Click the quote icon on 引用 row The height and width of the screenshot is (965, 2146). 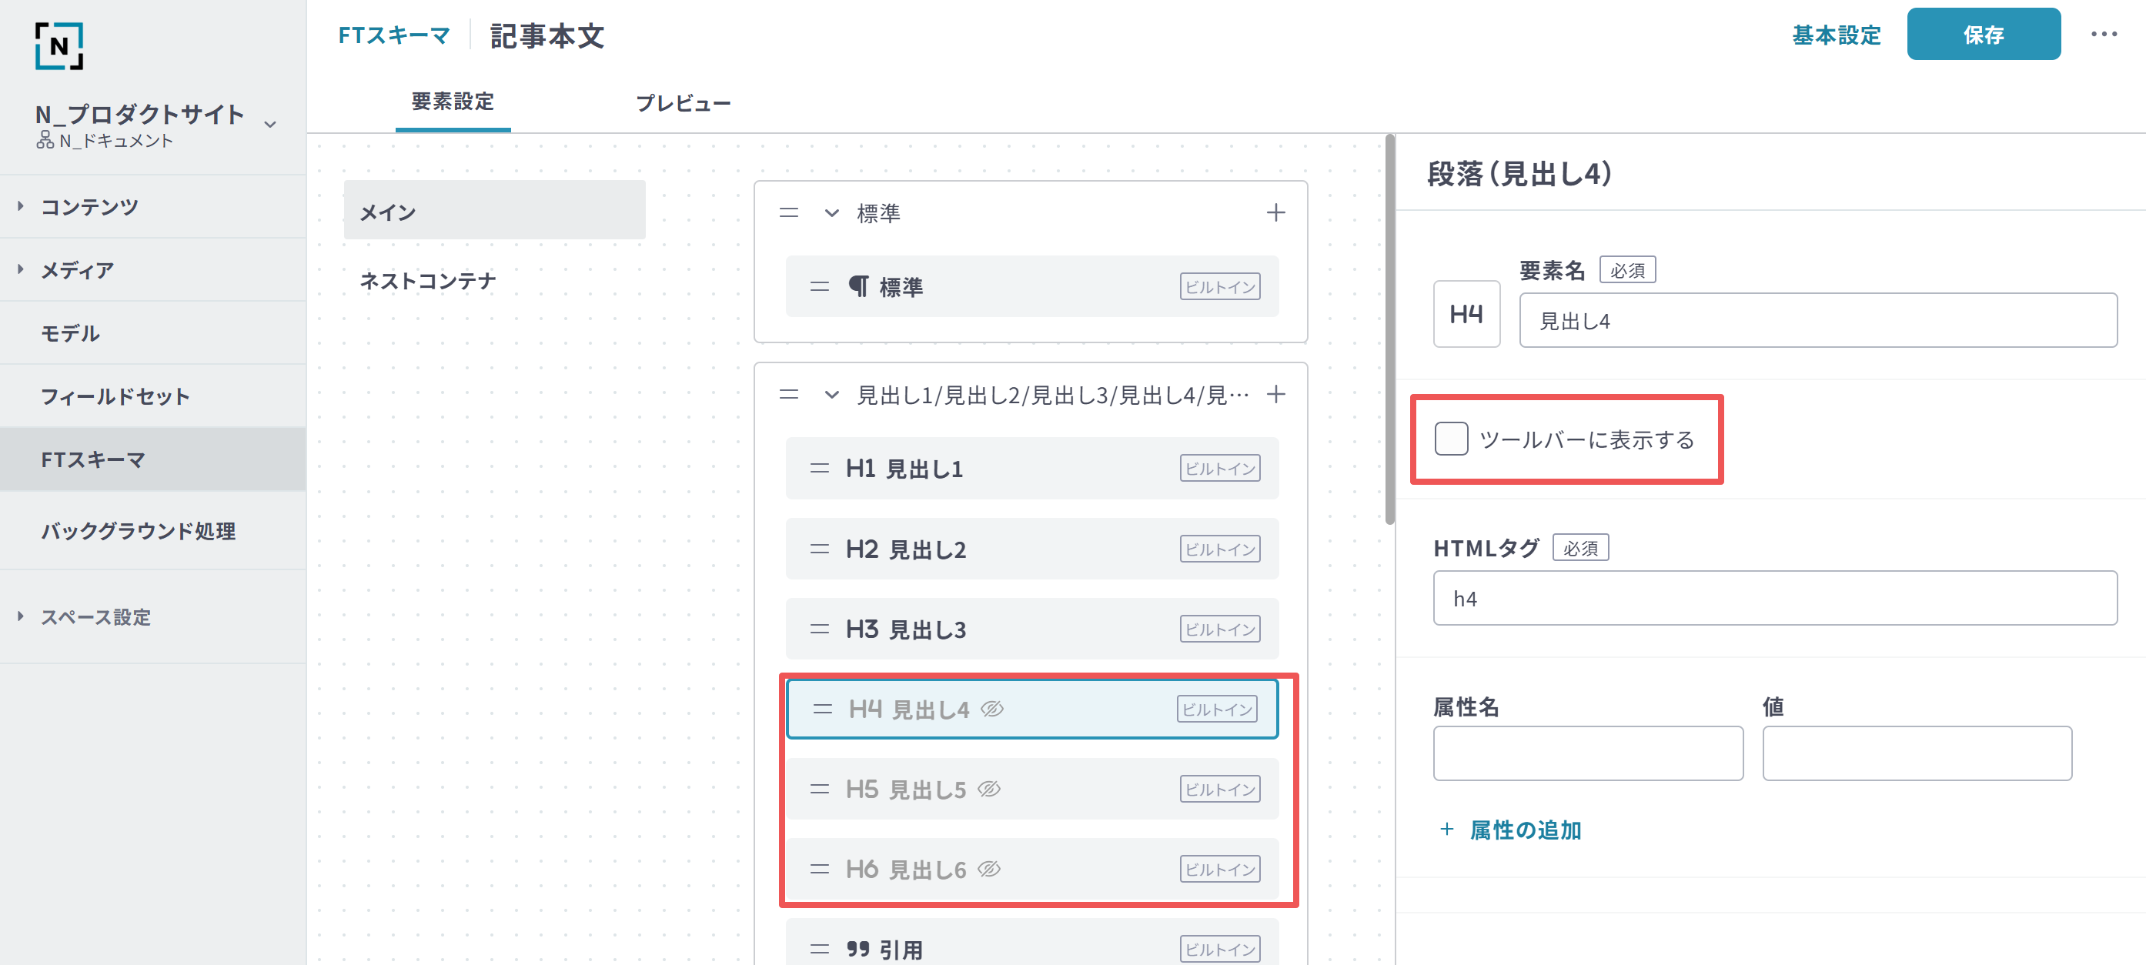(857, 949)
